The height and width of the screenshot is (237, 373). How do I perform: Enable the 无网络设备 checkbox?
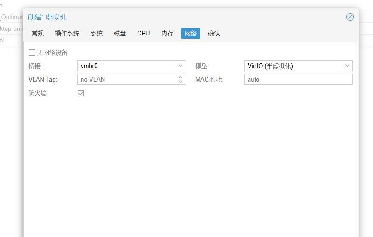pos(32,53)
